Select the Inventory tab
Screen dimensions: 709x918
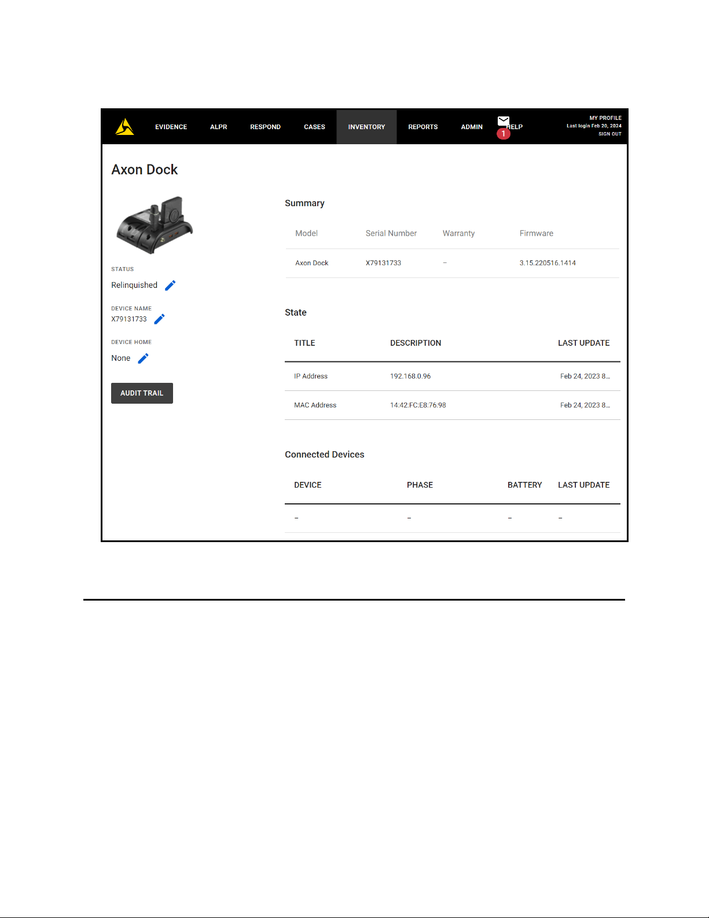[366, 127]
